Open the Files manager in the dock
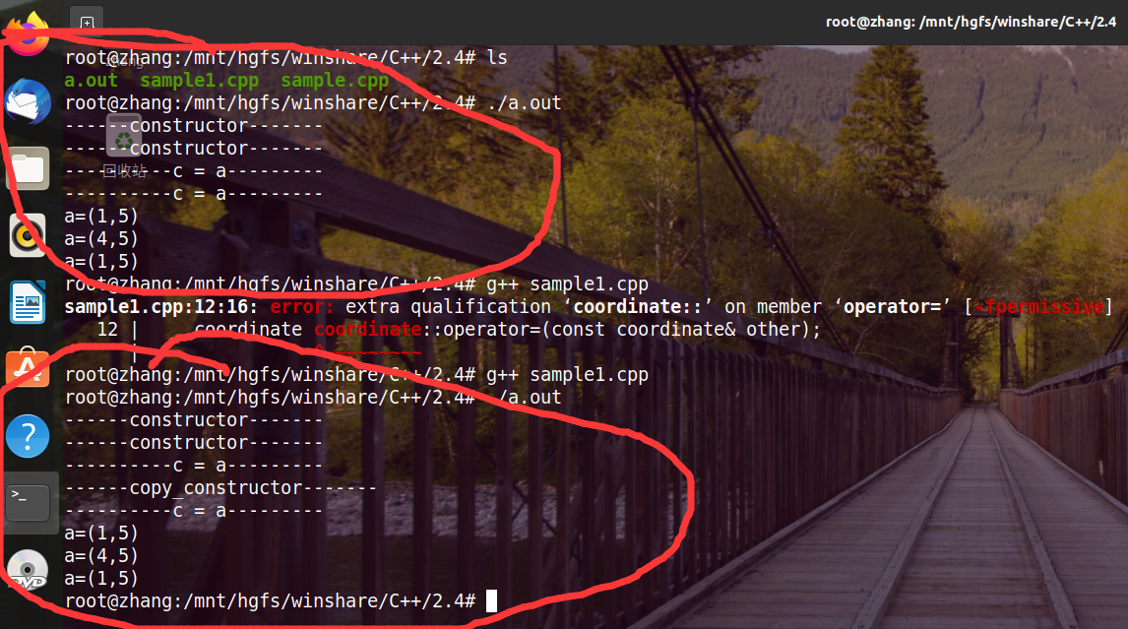Screen dimensions: 1128x629 (x=28, y=168)
